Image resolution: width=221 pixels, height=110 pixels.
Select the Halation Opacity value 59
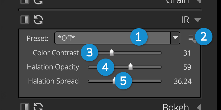tap(187, 67)
